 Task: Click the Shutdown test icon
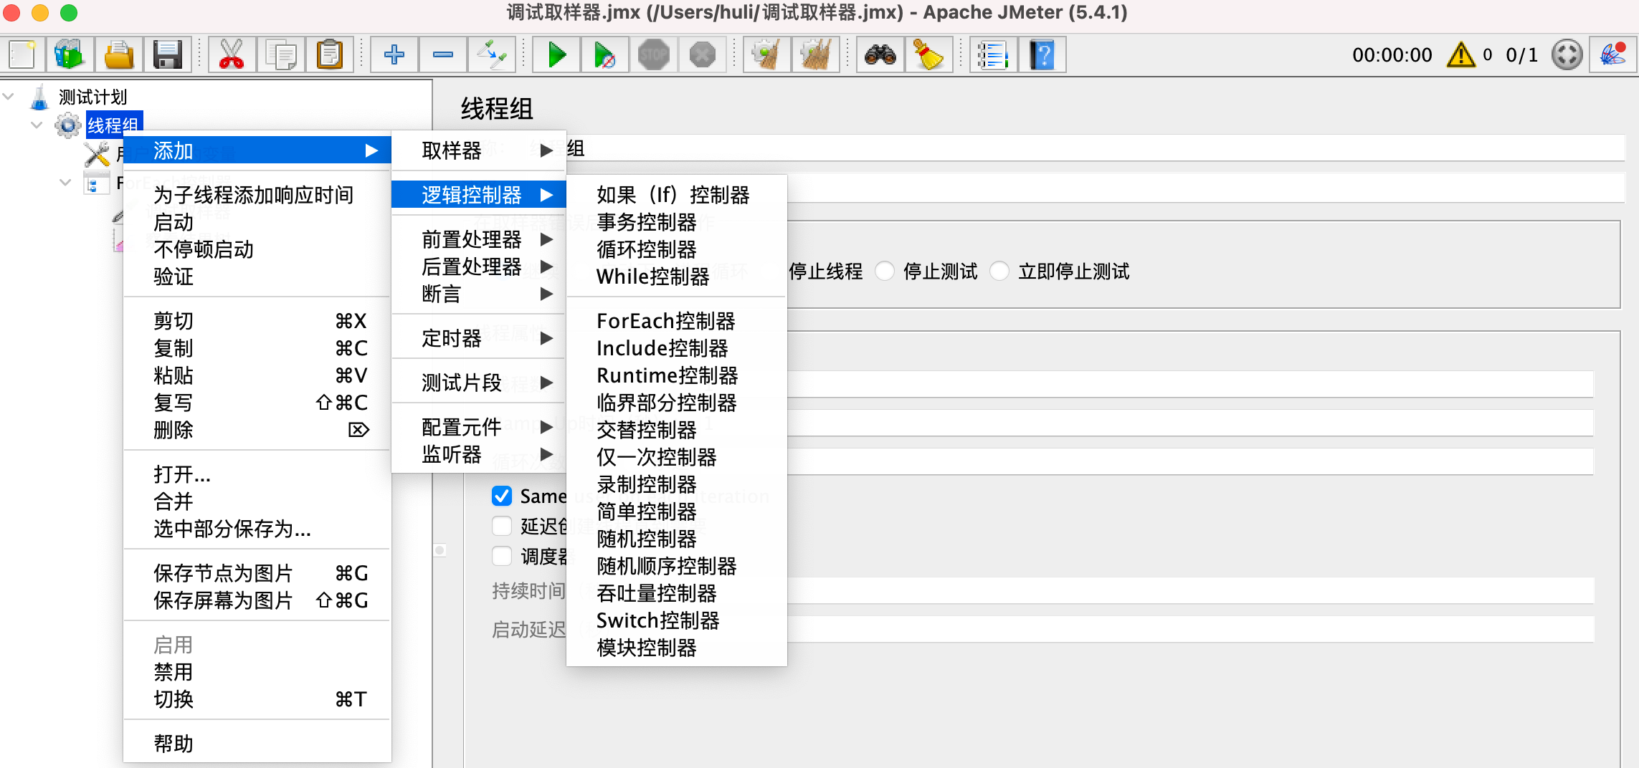(x=702, y=54)
